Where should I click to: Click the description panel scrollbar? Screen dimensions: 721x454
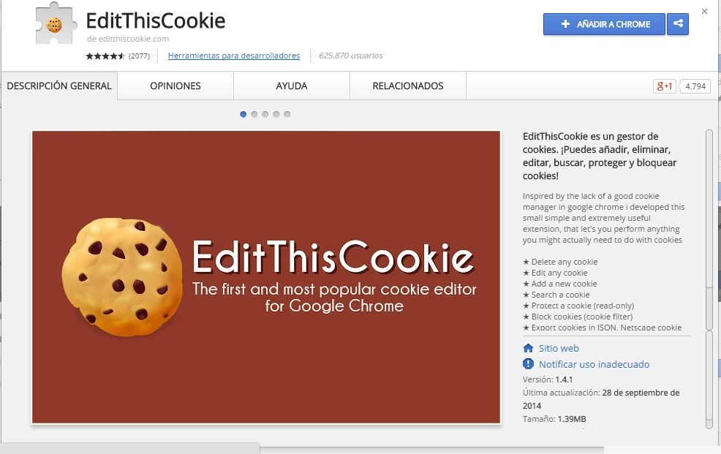point(709,230)
